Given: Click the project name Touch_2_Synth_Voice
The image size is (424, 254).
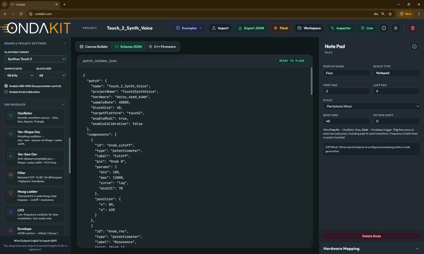Looking at the screenshot, I should click(x=130, y=28).
